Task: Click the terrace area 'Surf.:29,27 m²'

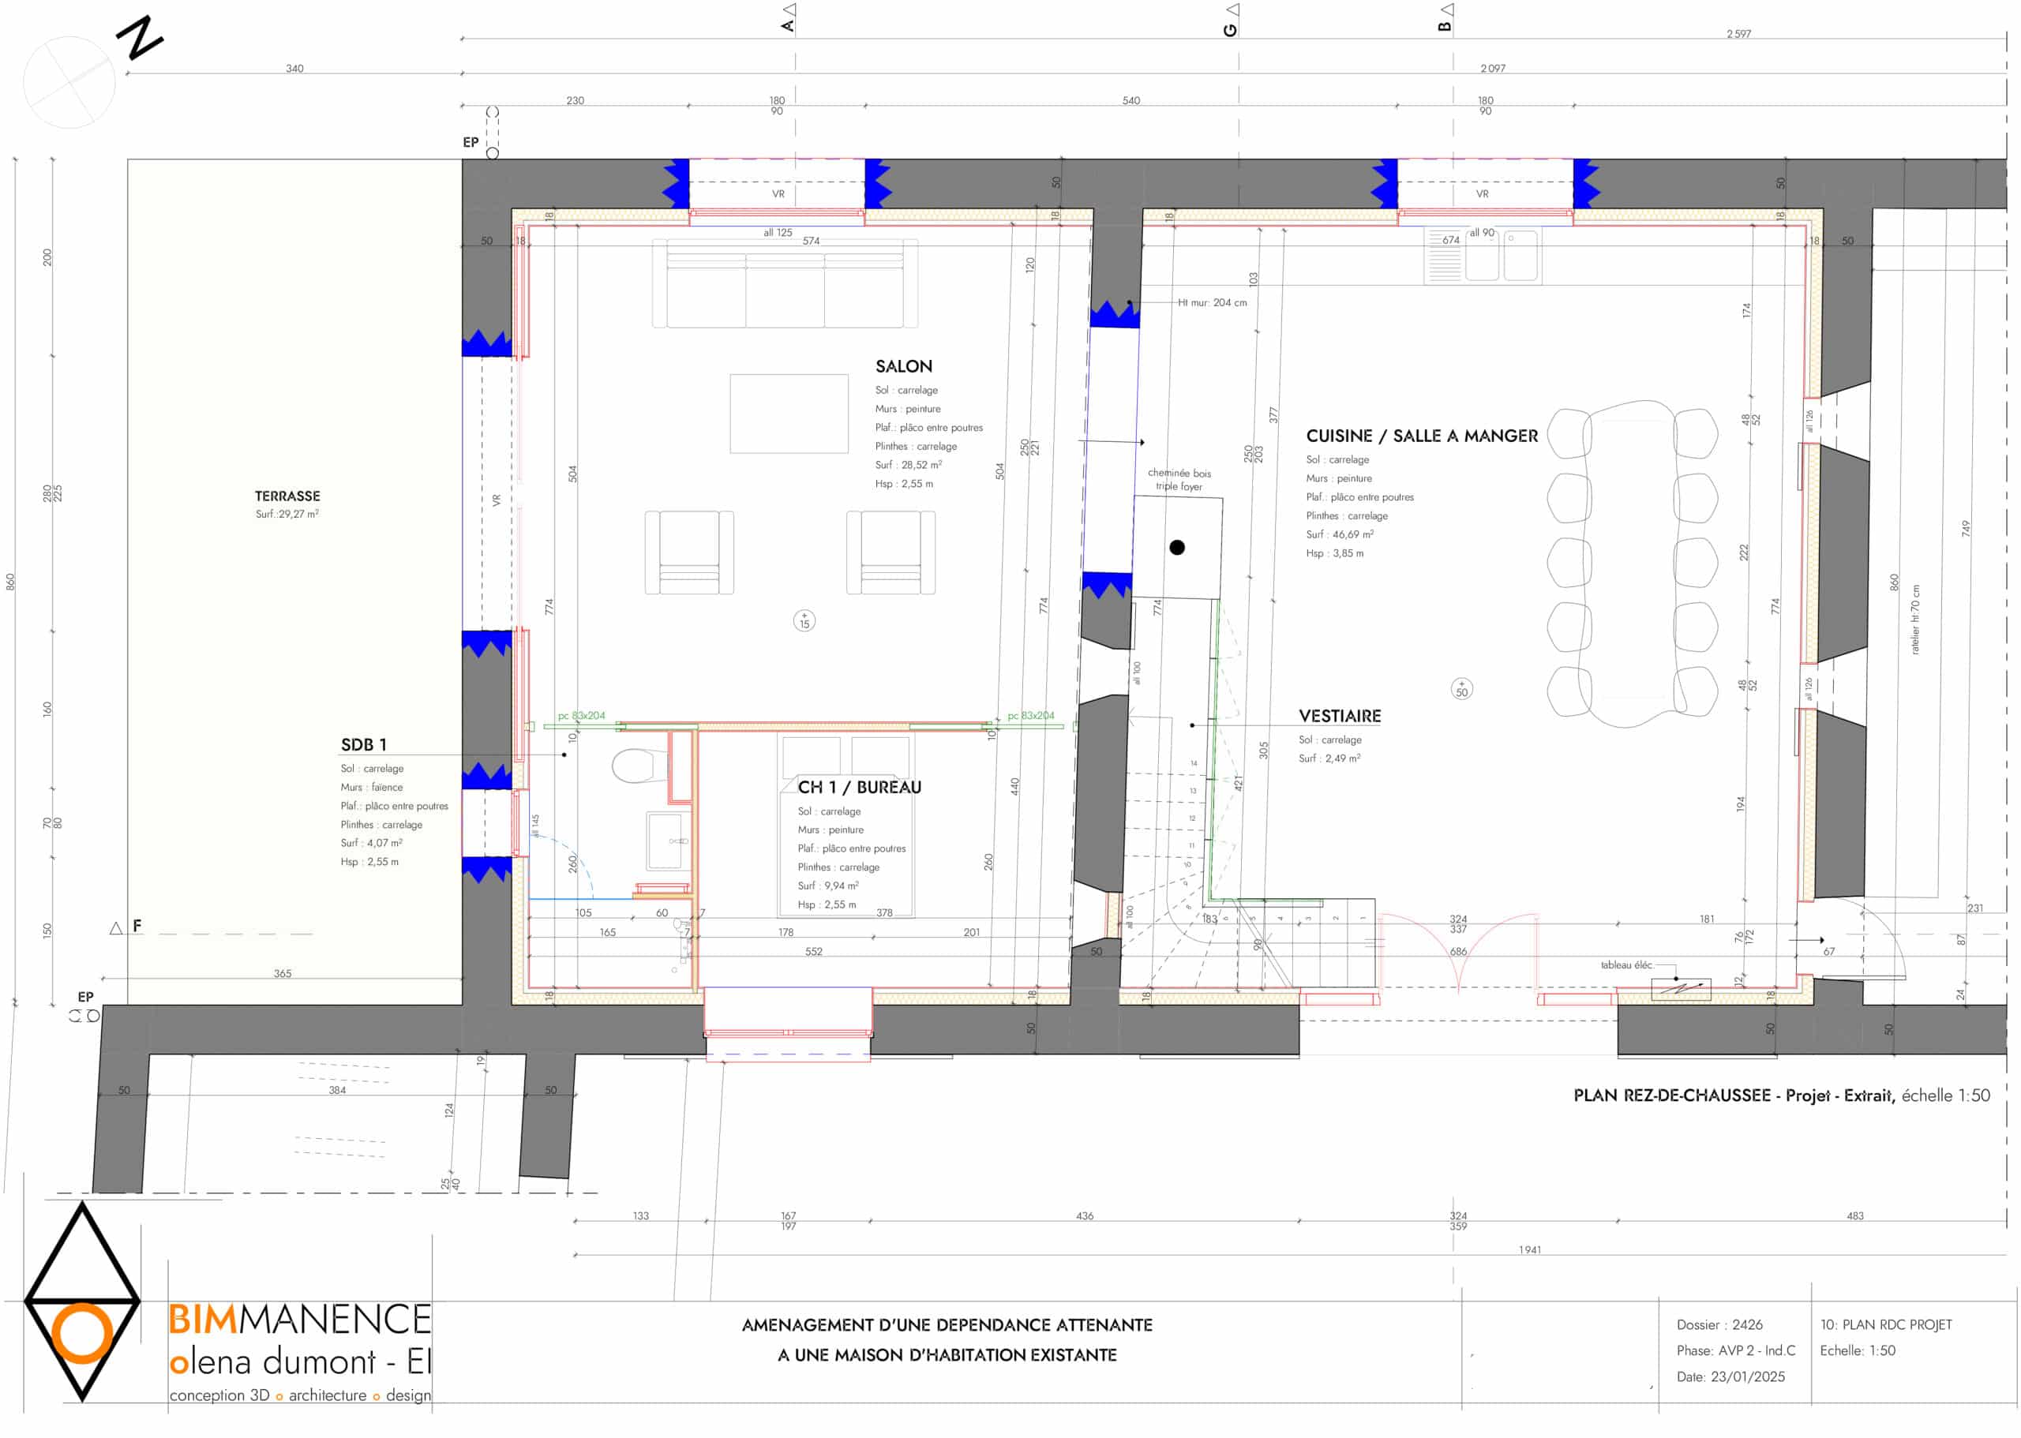Action: click(287, 514)
